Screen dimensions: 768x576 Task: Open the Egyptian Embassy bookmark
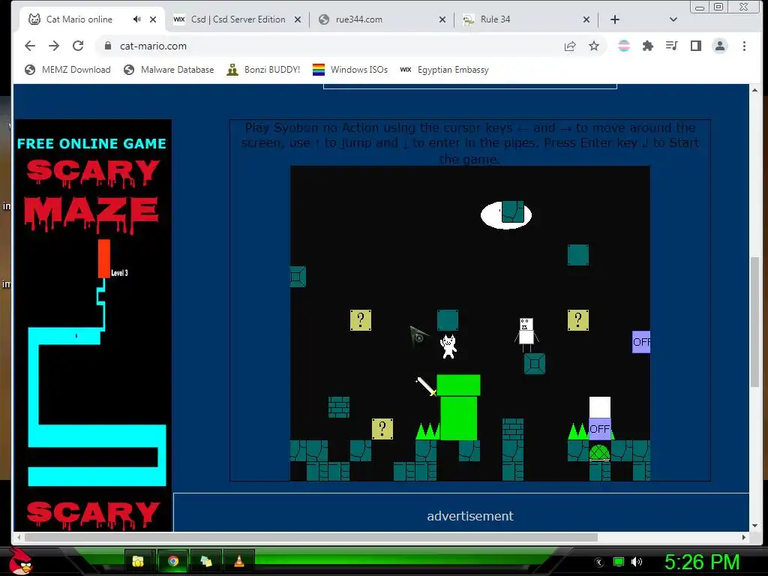(x=444, y=70)
